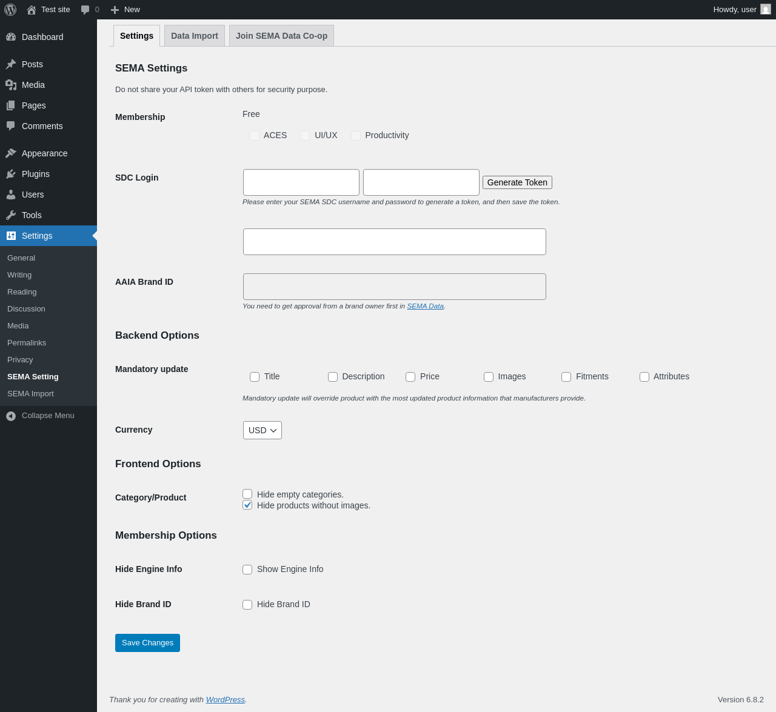Click the Posts pushpin icon

coord(11,64)
